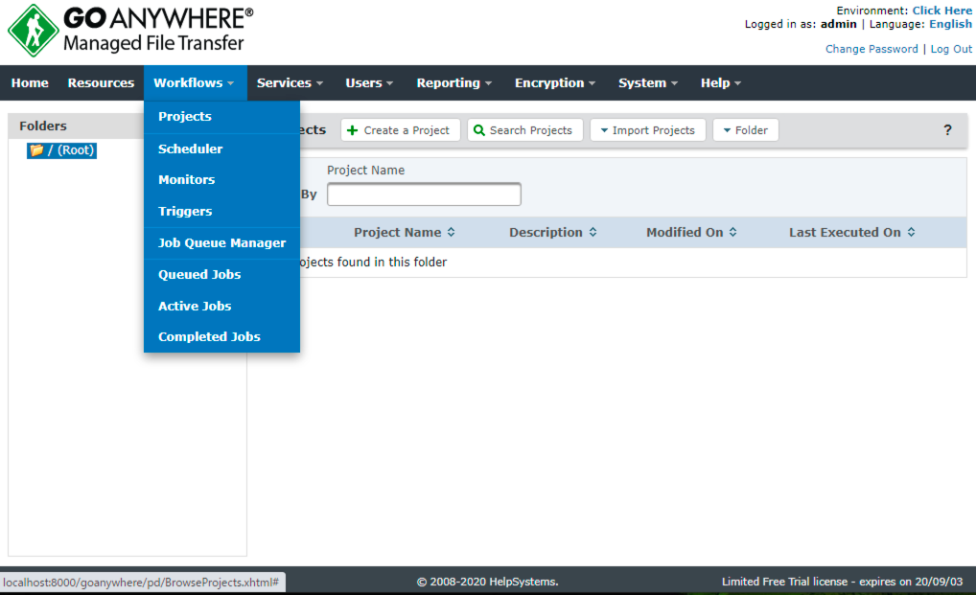Click the 2008-2020 HelpSystems copyright text
Viewport: 976px width, 595px height.
(487, 582)
